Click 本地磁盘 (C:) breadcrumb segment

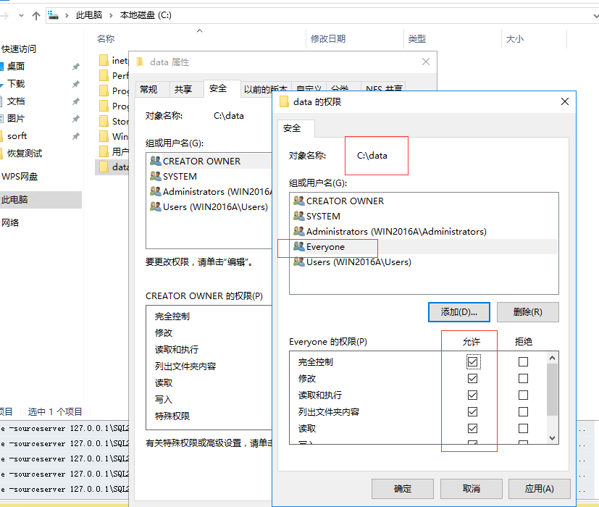146,15
